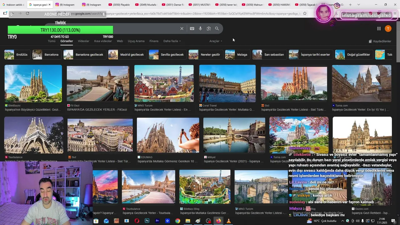Image resolution: width=400 pixels, height=225 pixels.
Task: Select the Barselona gezilecek chip
Action: point(84,55)
